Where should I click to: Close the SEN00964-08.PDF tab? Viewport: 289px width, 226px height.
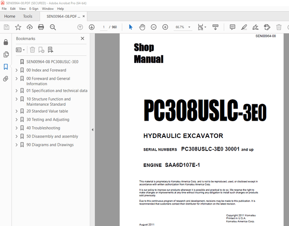pos(84,16)
